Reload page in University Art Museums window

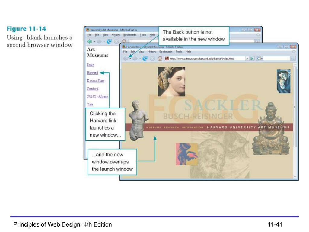pos(109,42)
